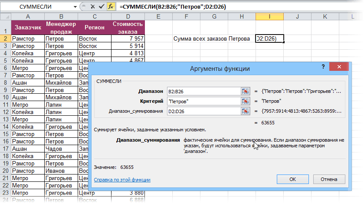Viewport: 364px width, 203px height.
Task: Click the collapse-dialog icon for Критерий field
Action: (x=246, y=101)
